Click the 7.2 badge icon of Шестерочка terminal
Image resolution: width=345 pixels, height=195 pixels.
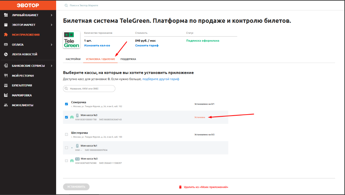[x=77, y=159]
